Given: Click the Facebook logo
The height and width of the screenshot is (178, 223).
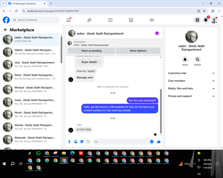Looking at the screenshot, I should click(6, 20).
